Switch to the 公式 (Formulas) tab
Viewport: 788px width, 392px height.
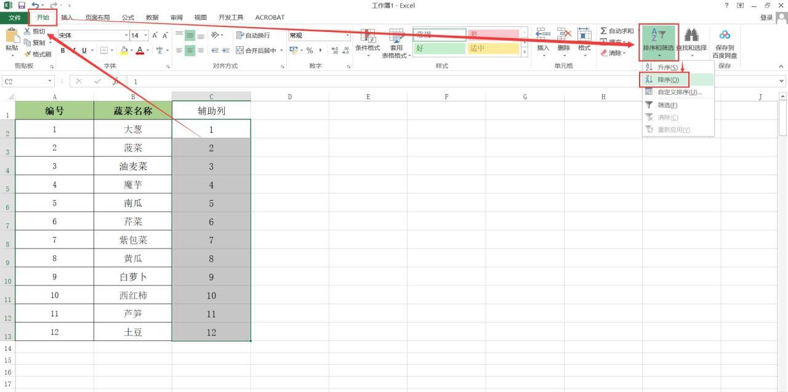coord(127,18)
